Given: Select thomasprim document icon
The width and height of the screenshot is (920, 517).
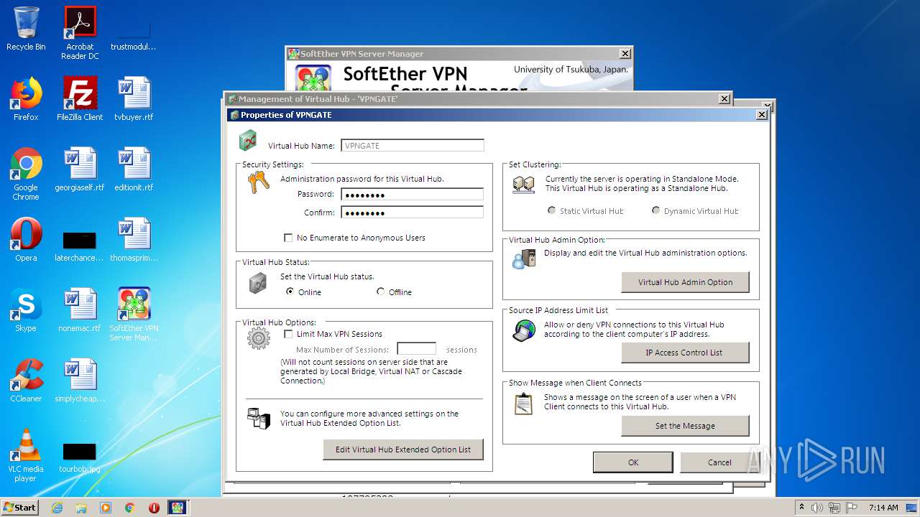Looking at the screenshot, I should pos(134,240).
